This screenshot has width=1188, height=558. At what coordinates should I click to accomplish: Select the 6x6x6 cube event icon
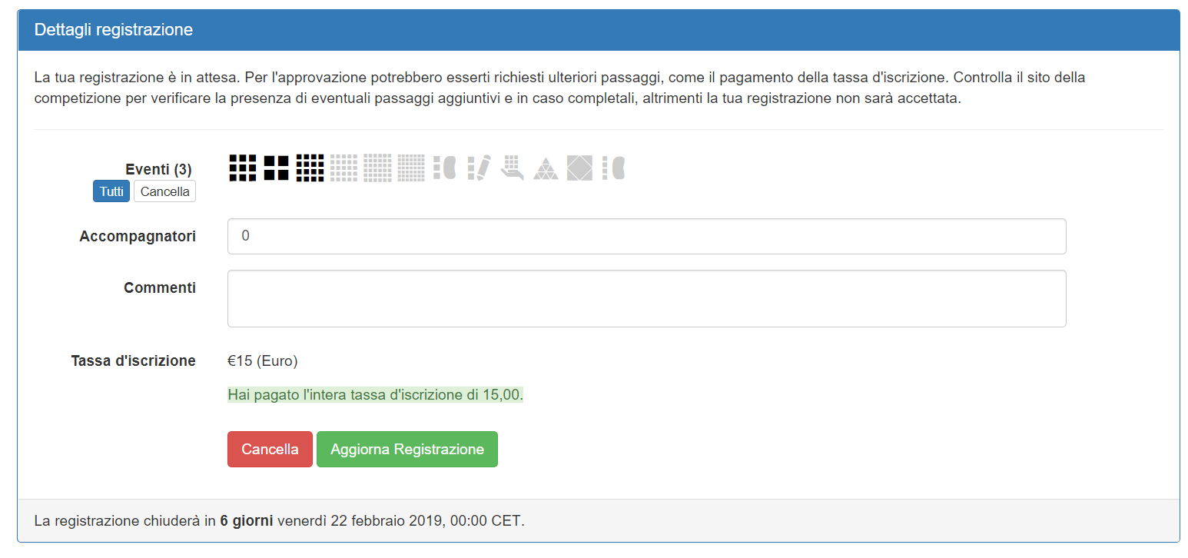378,168
